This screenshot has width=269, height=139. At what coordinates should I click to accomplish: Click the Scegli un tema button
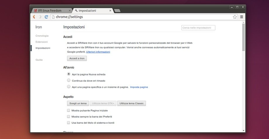pos(78,103)
